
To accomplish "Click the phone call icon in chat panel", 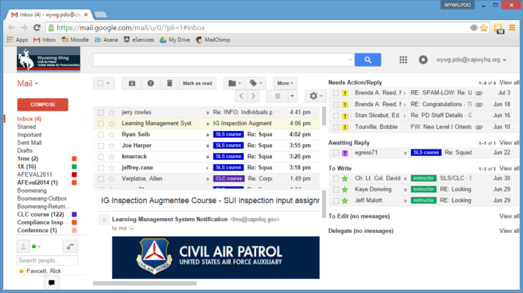I will 70,246.
